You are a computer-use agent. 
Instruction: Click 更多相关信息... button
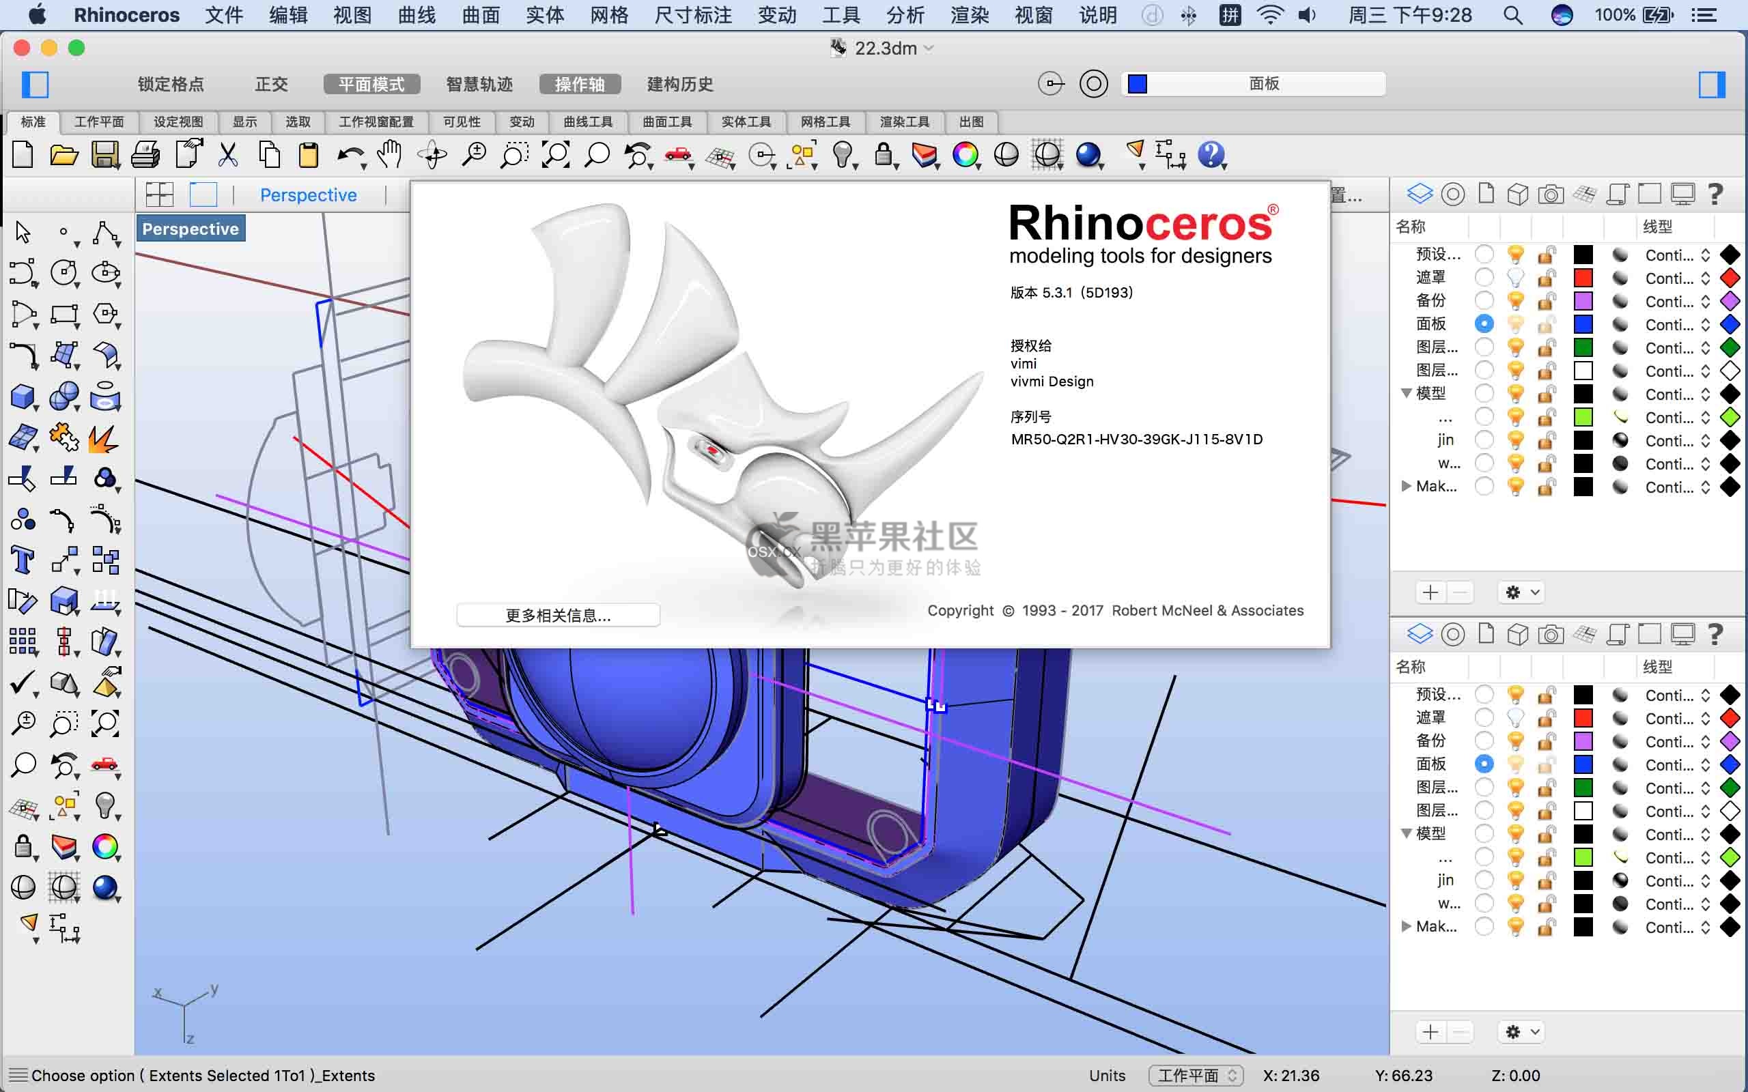click(x=558, y=616)
